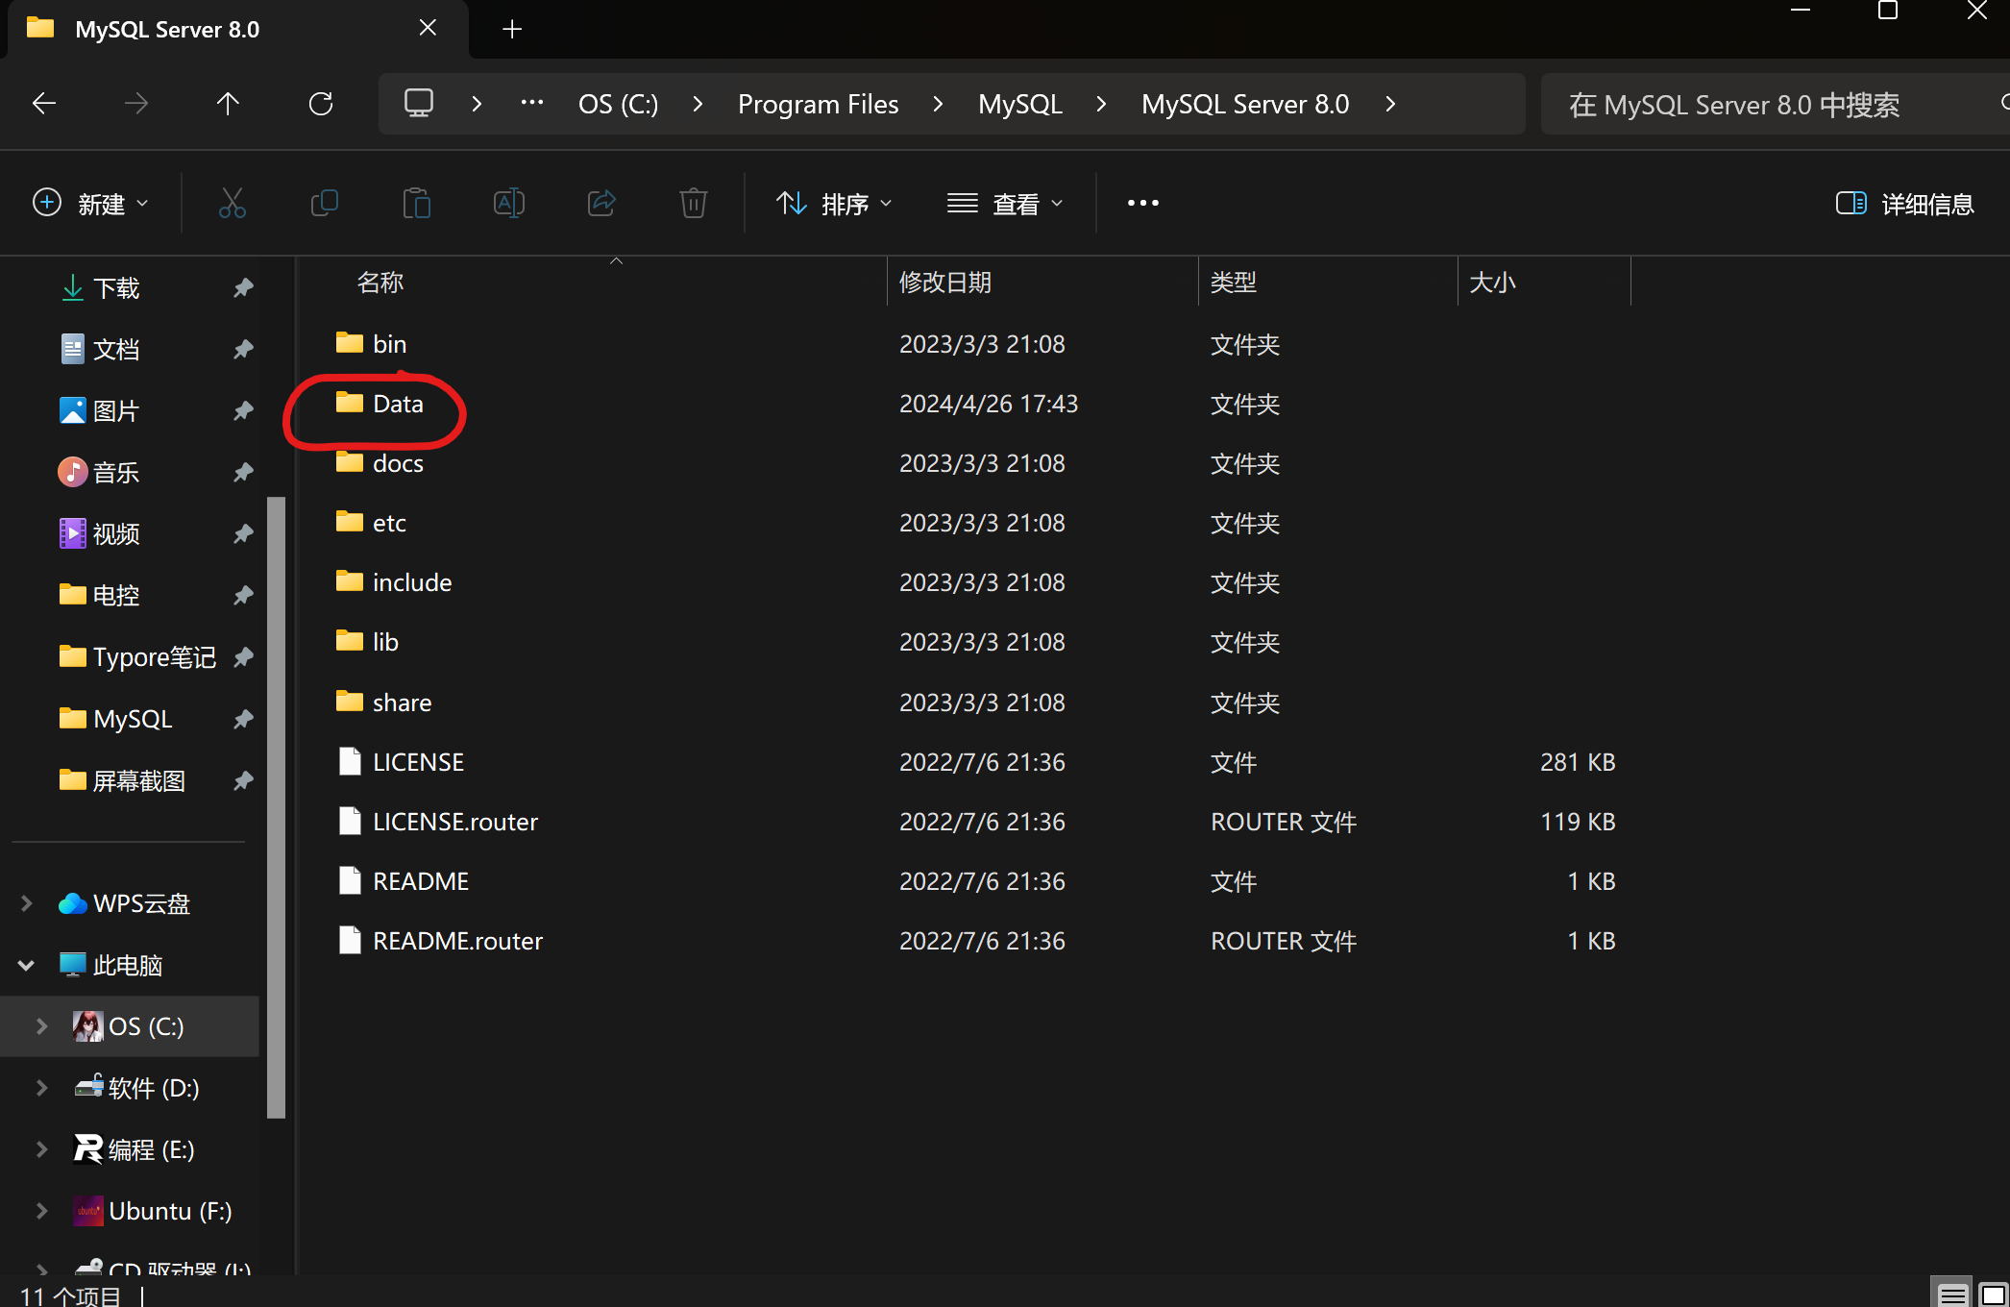Unpin the 下载 quick access item

[243, 287]
